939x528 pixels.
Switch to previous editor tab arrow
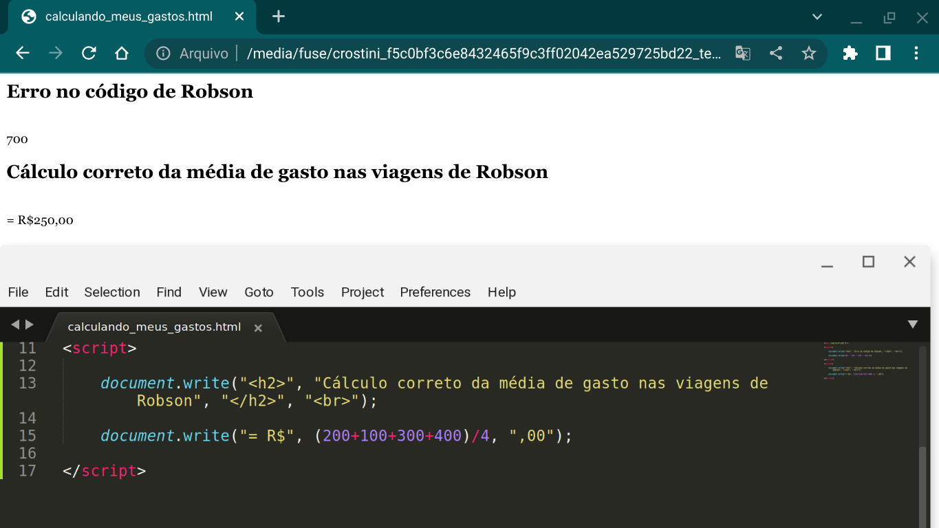point(14,324)
